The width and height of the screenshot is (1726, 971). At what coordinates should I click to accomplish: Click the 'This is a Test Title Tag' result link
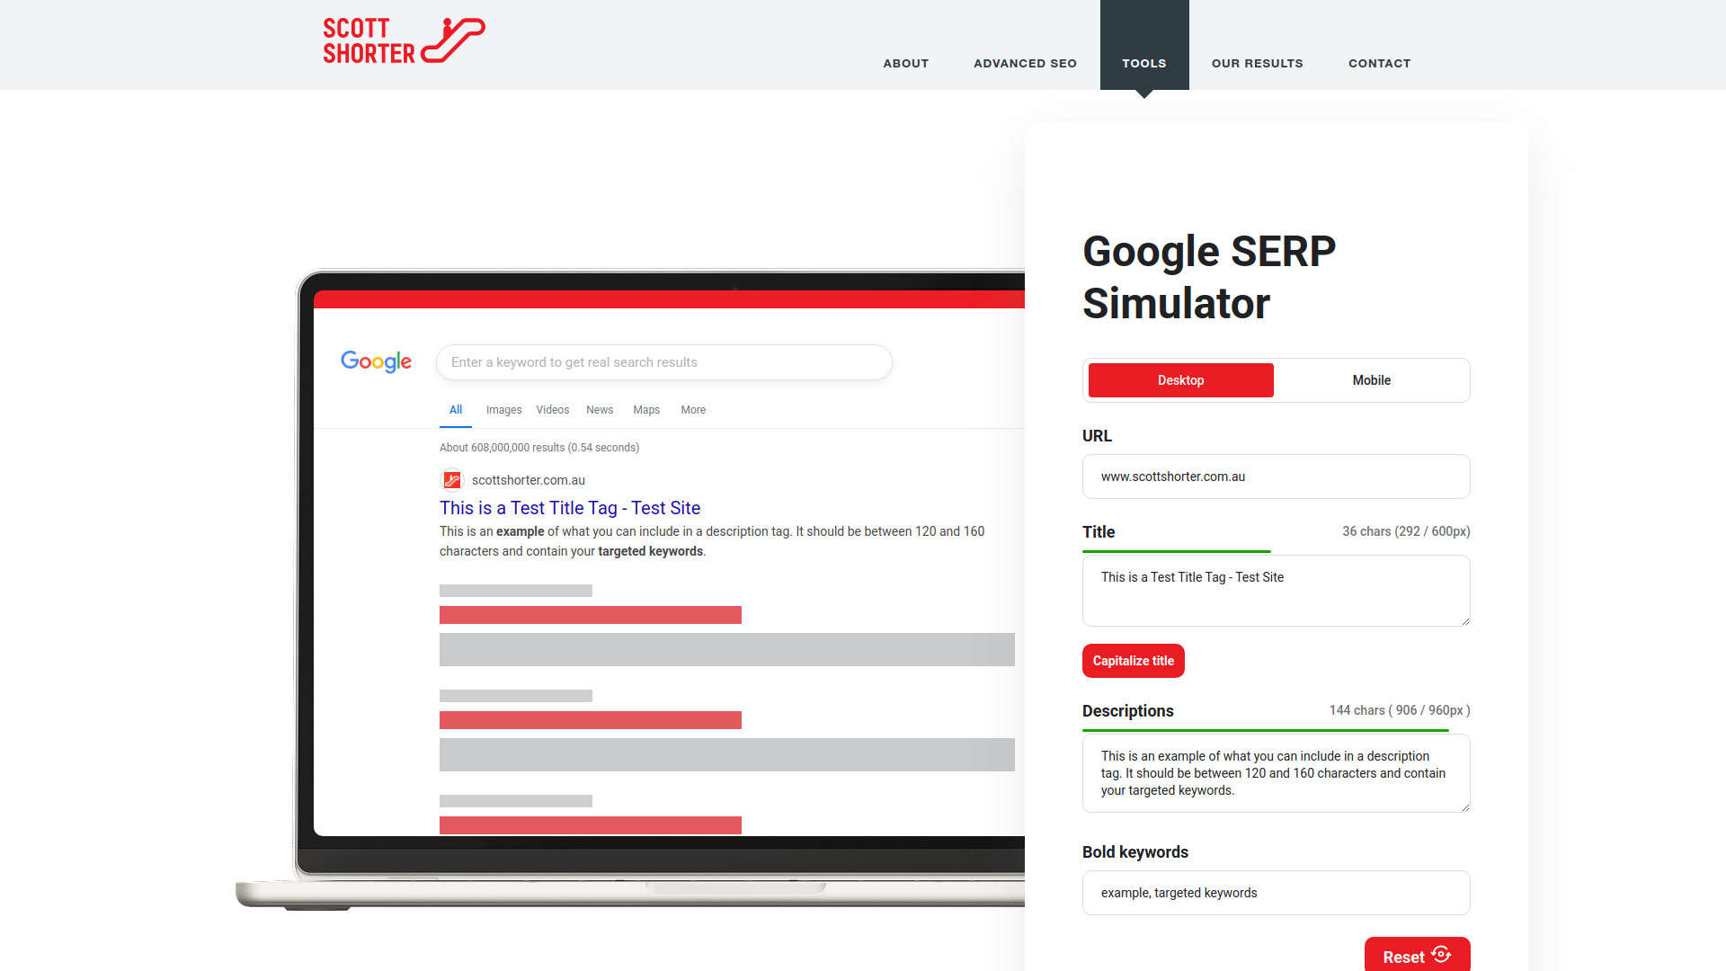pos(570,508)
